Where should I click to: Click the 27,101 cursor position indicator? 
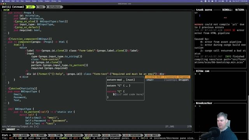click(x=170, y=126)
